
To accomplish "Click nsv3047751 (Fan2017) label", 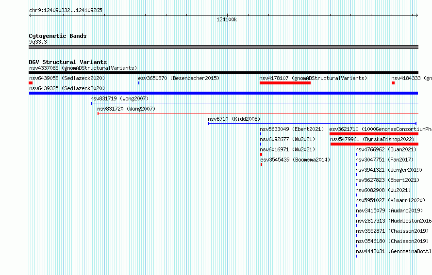I will pyautogui.click(x=384, y=160).
